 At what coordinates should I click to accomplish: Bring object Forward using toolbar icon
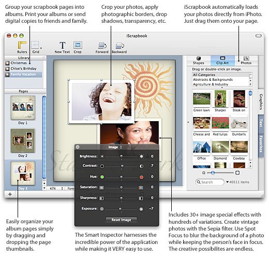pyautogui.click(x=102, y=48)
